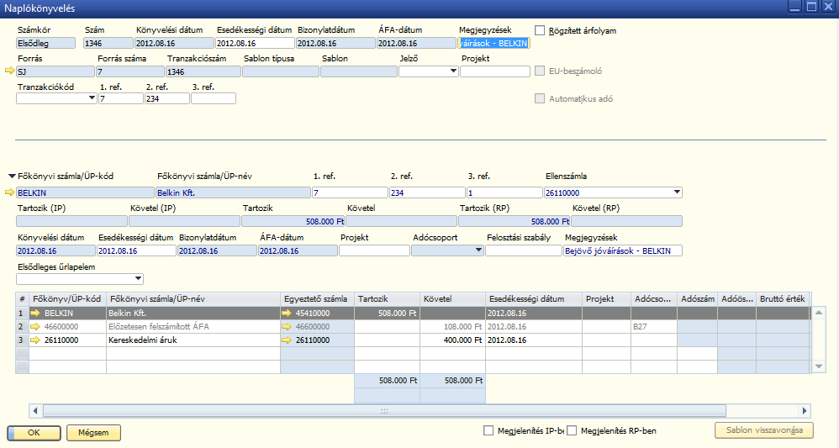Click the 400.000 Ft credit cell
The width and height of the screenshot is (839, 448).
point(452,340)
